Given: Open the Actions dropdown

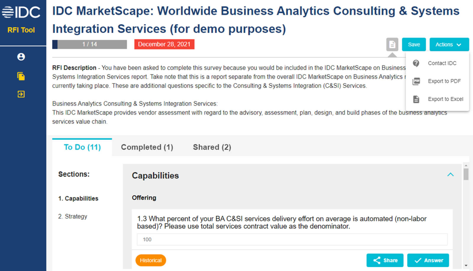Looking at the screenshot, I should (x=449, y=45).
